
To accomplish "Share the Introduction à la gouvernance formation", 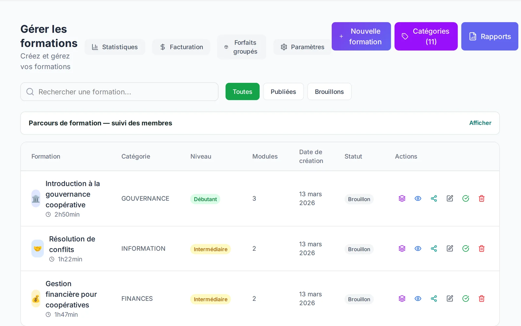I will click(x=434, y=199).
